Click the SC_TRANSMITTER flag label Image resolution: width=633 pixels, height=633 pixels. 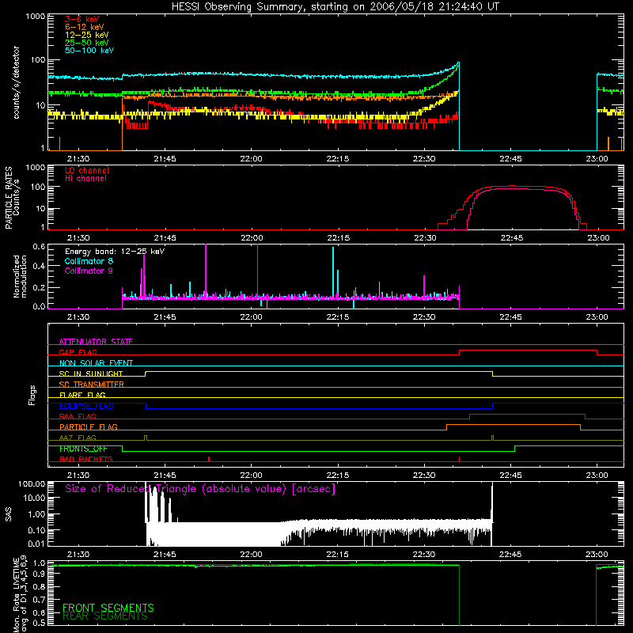91,384
